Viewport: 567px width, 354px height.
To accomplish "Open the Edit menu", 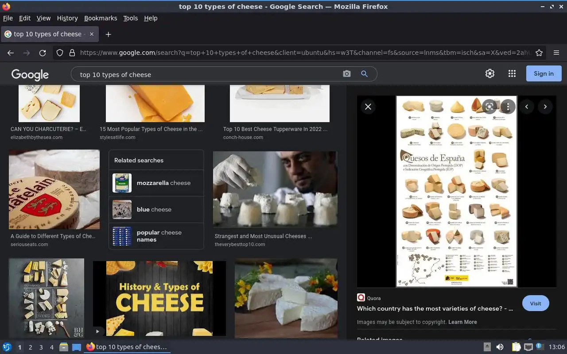I will (x=25, y=18).
